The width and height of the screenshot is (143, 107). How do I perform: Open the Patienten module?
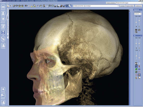tap(3, 7)
